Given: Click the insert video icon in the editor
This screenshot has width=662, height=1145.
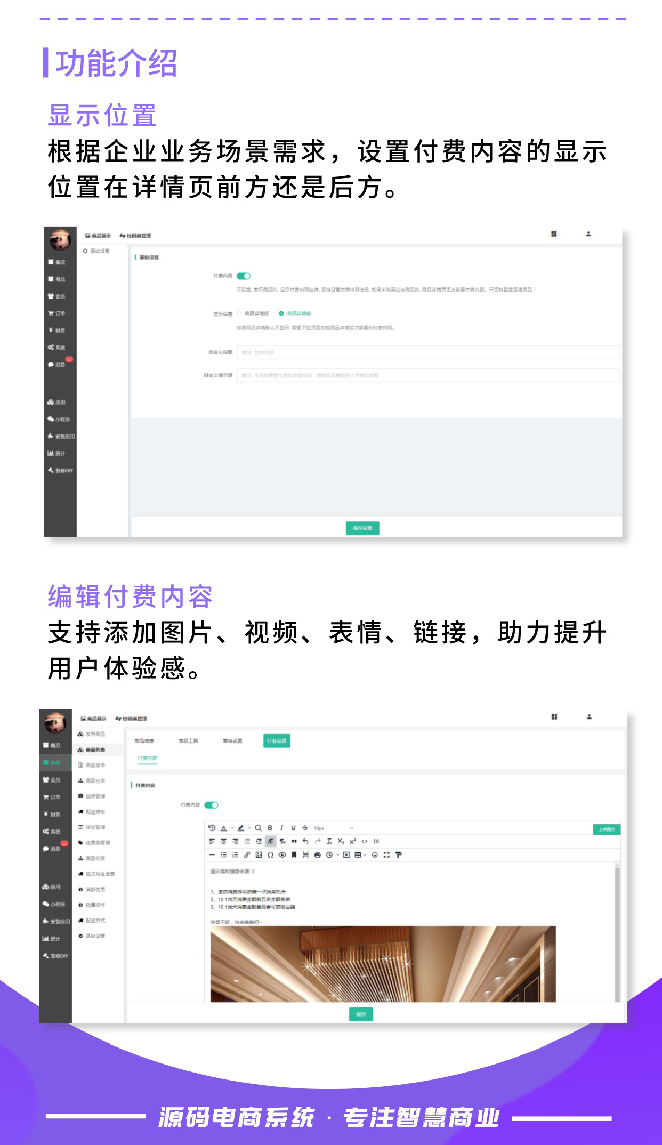Looking at the screenshot, I should pyautogui.click(x=346, y=855).
